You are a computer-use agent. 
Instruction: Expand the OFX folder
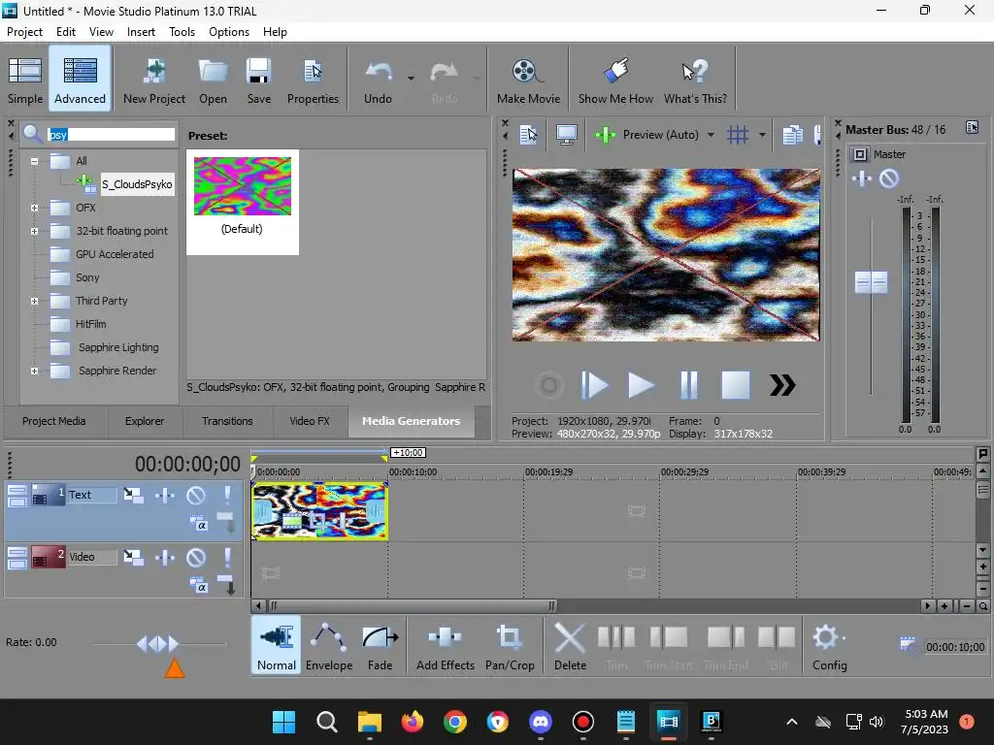(x=34, y=208)
